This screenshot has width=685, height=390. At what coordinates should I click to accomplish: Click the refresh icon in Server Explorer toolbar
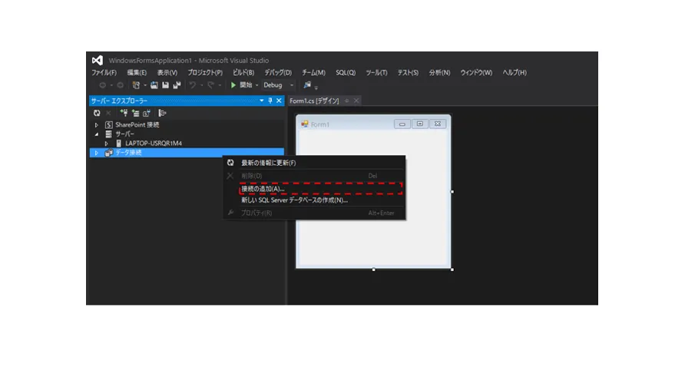pyautogui.click(x=97, y=113)
